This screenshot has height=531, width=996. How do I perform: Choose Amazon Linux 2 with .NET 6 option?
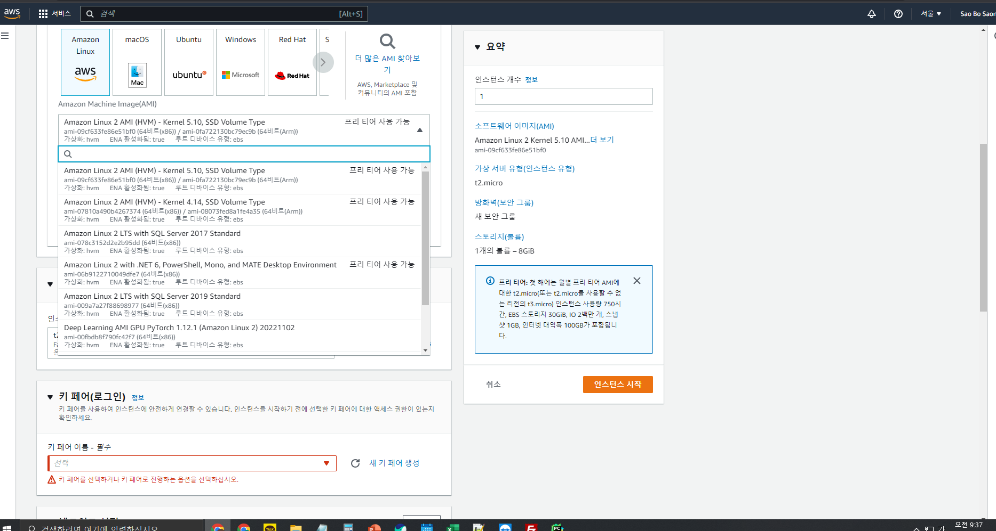[x=240, y=273]
